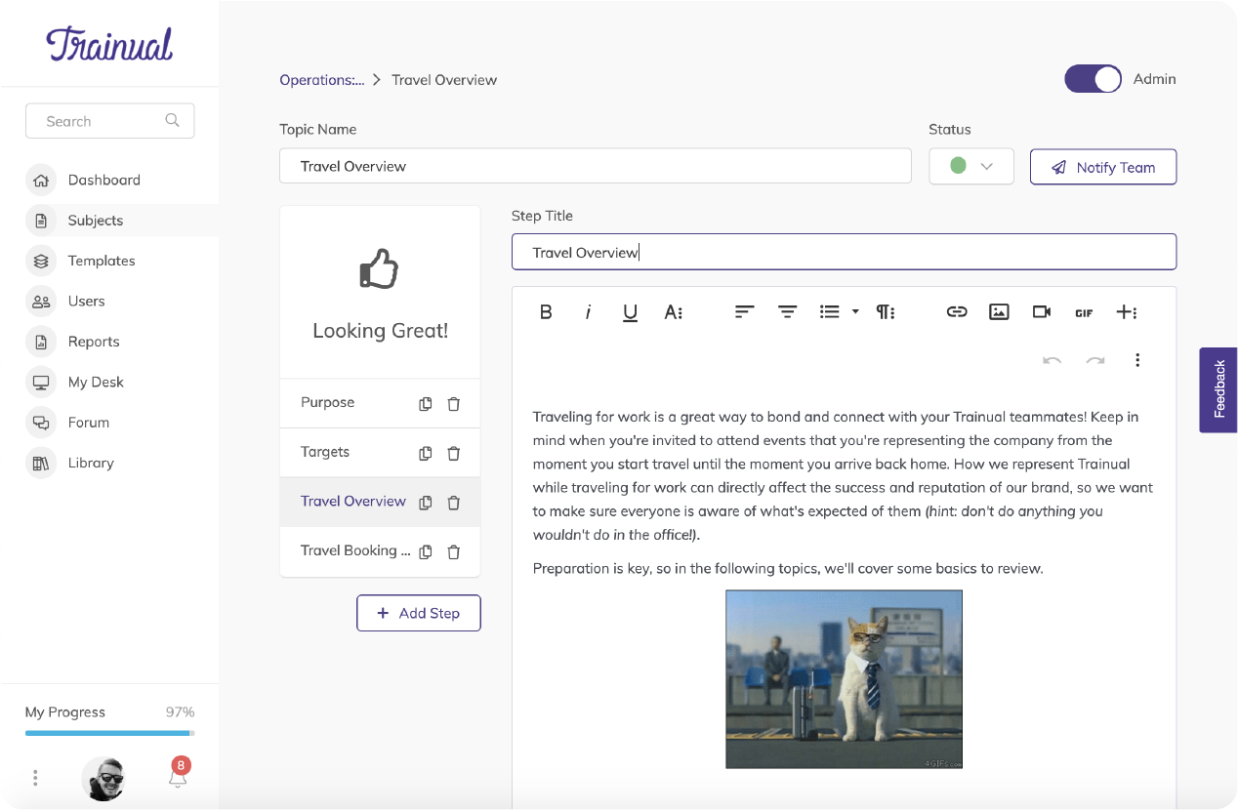Insert a link using the link icon
The height and width of the screenshot is (812, 1238).
point(956,312)
